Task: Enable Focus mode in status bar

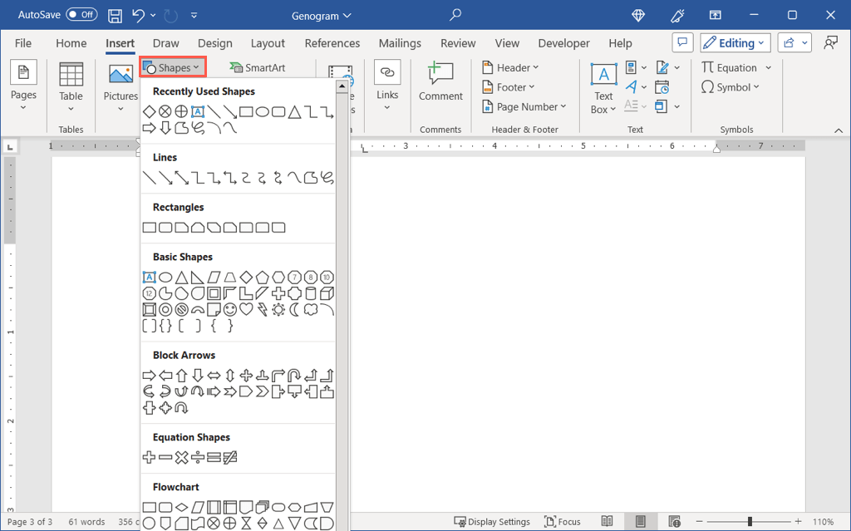Action: click(563, 522)
